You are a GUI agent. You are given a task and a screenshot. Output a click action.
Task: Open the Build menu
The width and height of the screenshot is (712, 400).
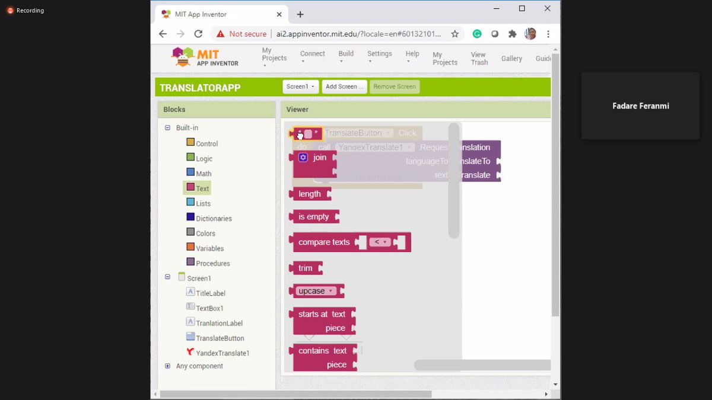point(346,57)
